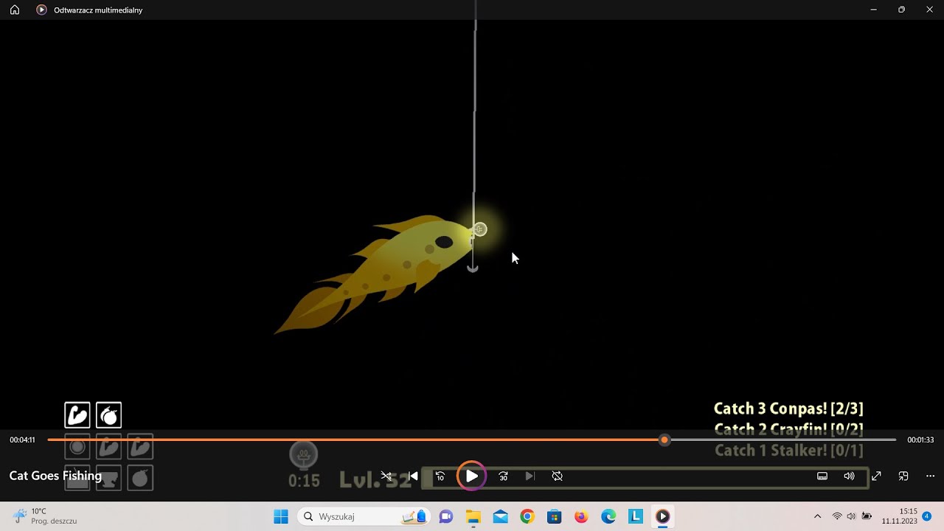Open the more options menu
The height and width of the screenshot is (531, 944).
coord(930,476)
